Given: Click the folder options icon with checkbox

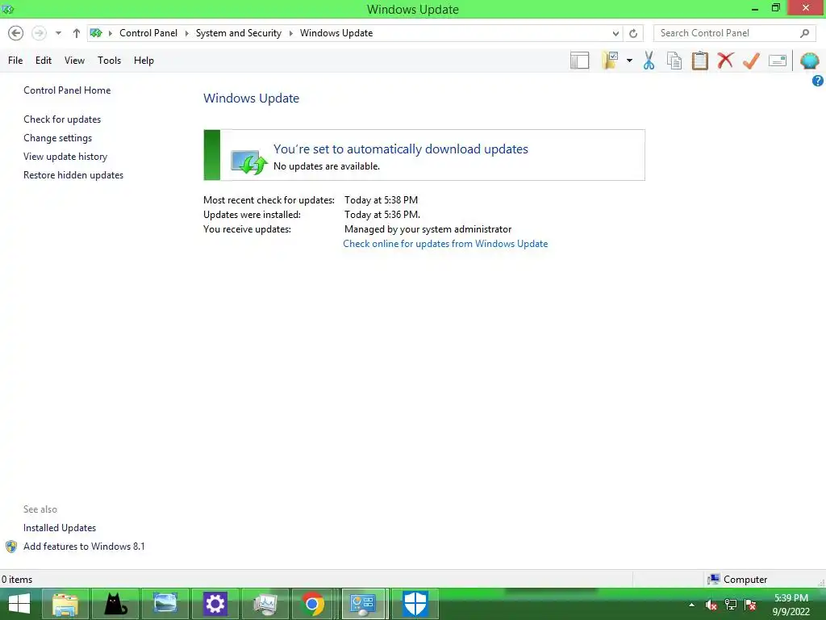Looking at the screenshot, I should [610, 61].
